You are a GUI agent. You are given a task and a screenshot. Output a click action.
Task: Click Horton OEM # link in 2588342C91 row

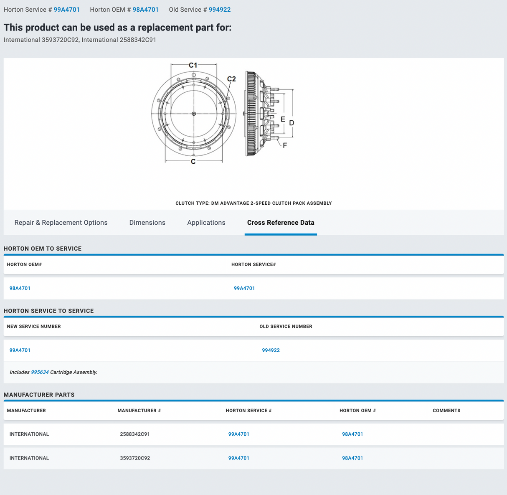352,434
